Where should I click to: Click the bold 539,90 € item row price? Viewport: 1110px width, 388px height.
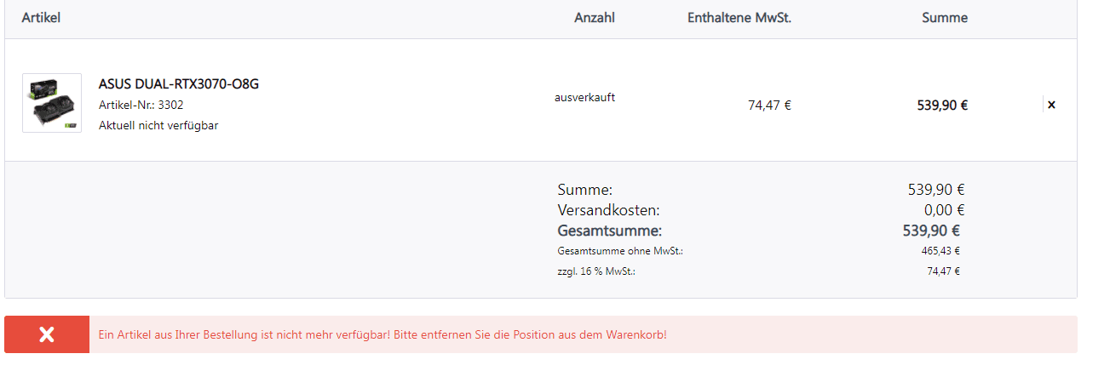coord(942,106)
